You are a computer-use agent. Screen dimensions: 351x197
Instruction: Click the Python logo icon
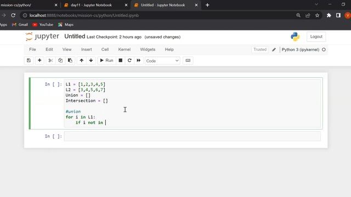[x=295, y=37]
